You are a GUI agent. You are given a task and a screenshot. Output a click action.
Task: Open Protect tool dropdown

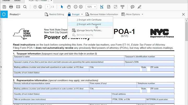pyautogui.click(x=15, y=14)
